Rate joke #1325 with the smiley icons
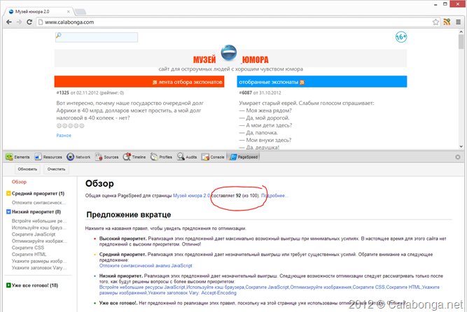Screen dimensions: 467x312 coord(70,126)
